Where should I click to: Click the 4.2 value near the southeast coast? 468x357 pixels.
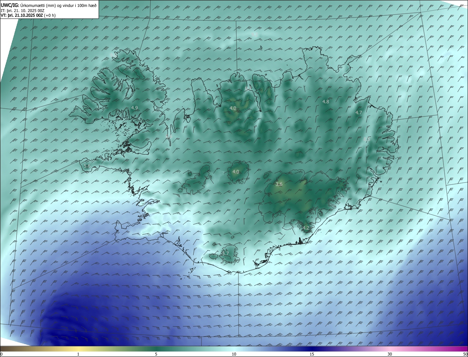pyautogui.click(x=306, y=228)
